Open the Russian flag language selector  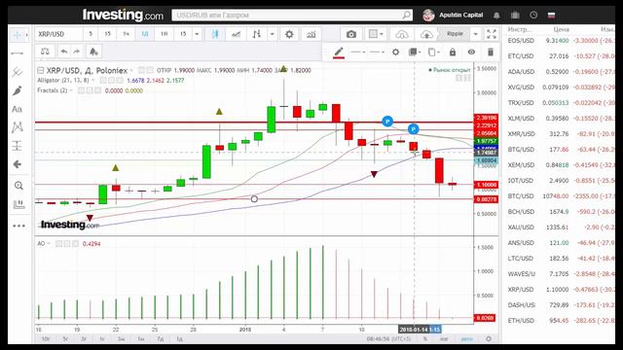551,16
